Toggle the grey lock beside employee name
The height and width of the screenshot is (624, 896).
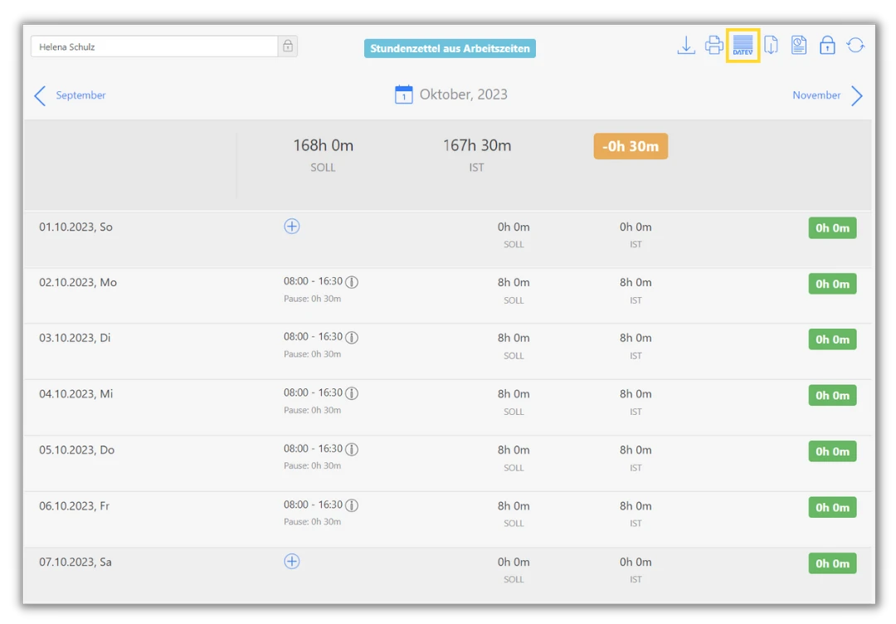pos(288,46)
